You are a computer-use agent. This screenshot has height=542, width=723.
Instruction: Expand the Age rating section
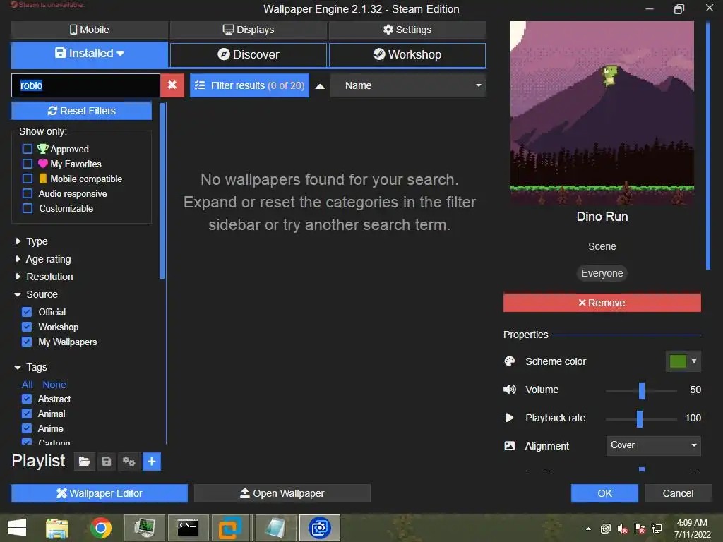tap(43, 259)
